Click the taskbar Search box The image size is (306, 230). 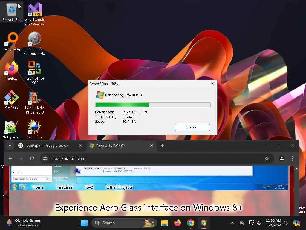[x=124, y=223]
